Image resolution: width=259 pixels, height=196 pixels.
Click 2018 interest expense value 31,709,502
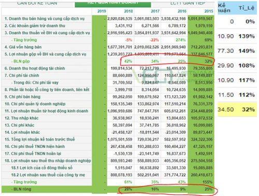click(x=122, y=82)
